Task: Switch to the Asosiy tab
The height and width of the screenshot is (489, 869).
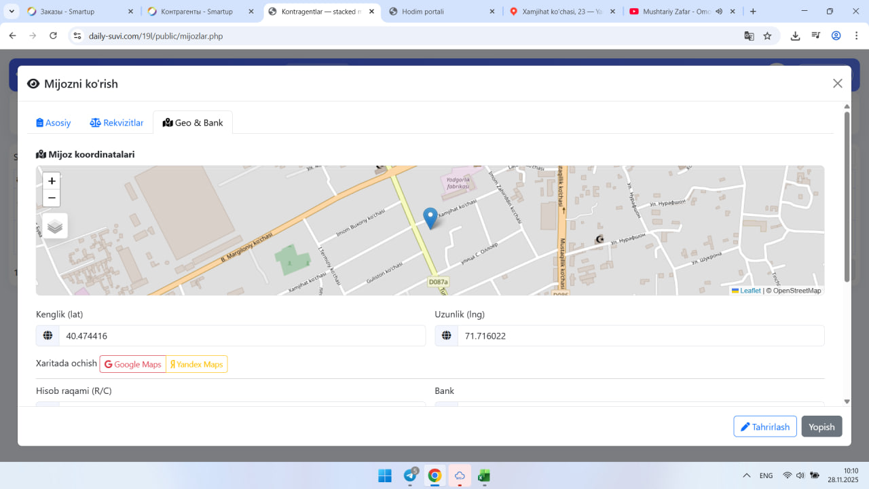Action: 54,123
